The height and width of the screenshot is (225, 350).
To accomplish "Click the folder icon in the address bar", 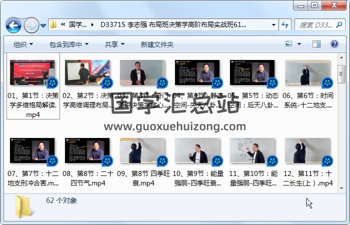I will (53, 25).
